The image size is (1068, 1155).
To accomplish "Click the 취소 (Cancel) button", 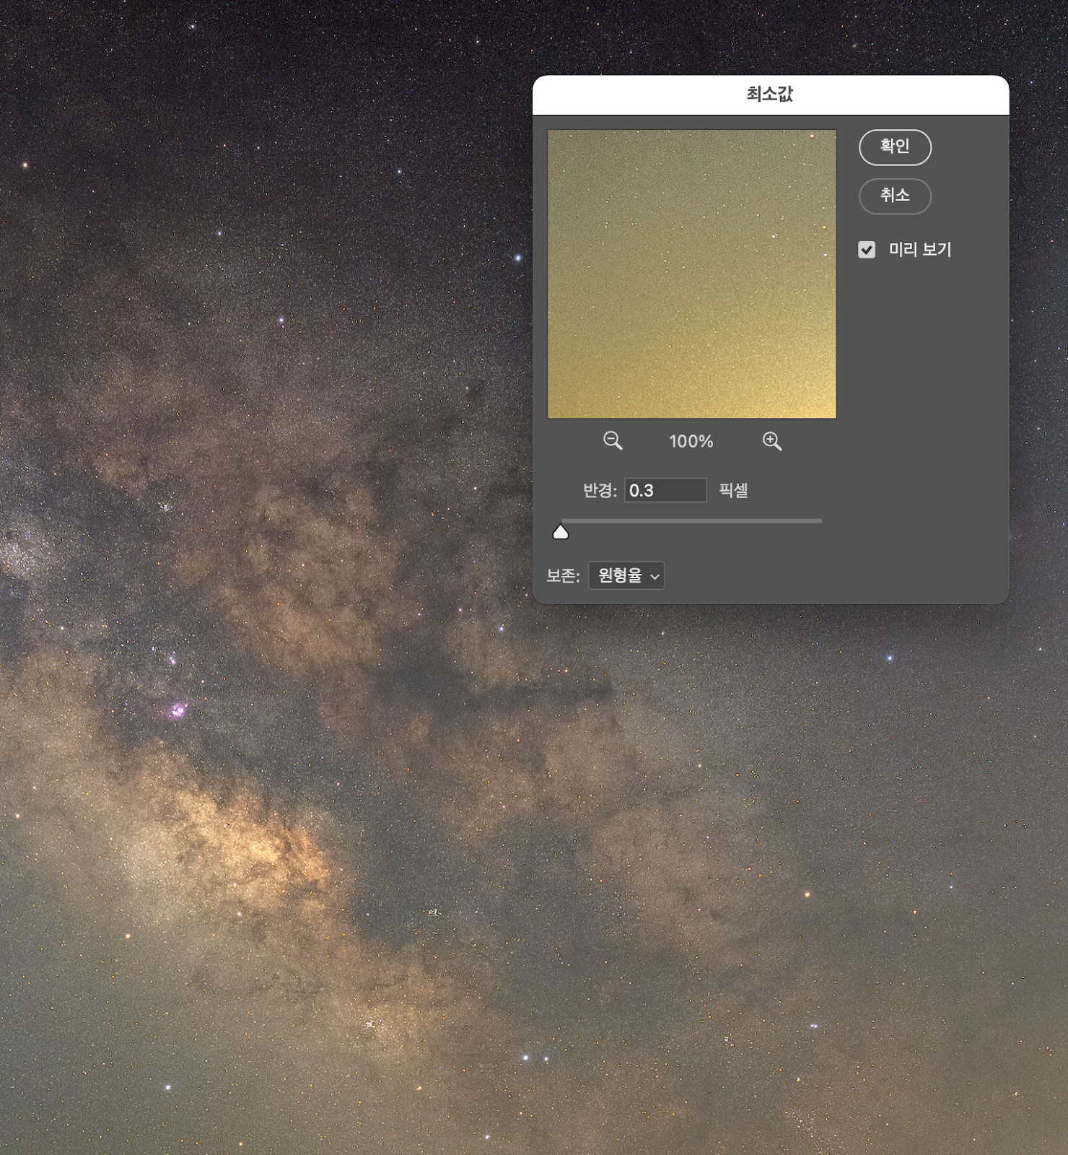I will point(895,196).
